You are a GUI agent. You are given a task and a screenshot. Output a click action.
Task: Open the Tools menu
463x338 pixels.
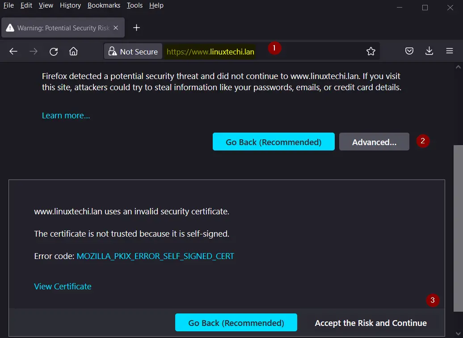tap(135, 5)
